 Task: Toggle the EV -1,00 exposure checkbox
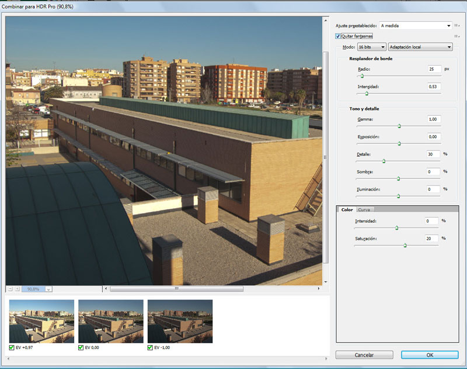pyautogui.click(x=151, y=347)
